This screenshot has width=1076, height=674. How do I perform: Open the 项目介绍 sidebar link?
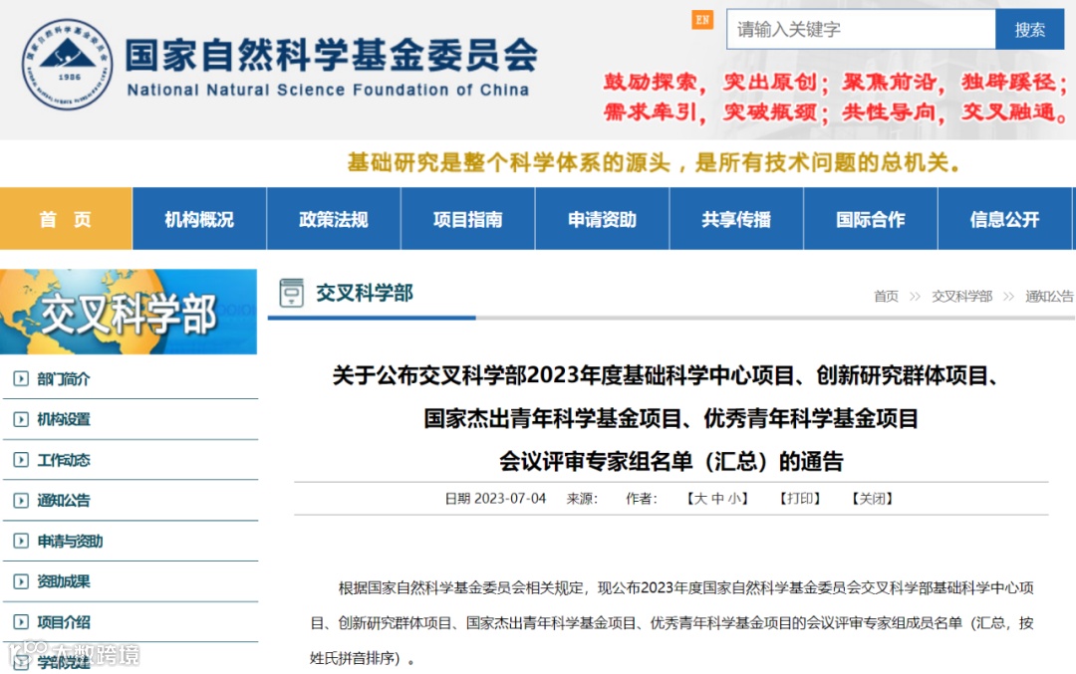click(63, 622)
